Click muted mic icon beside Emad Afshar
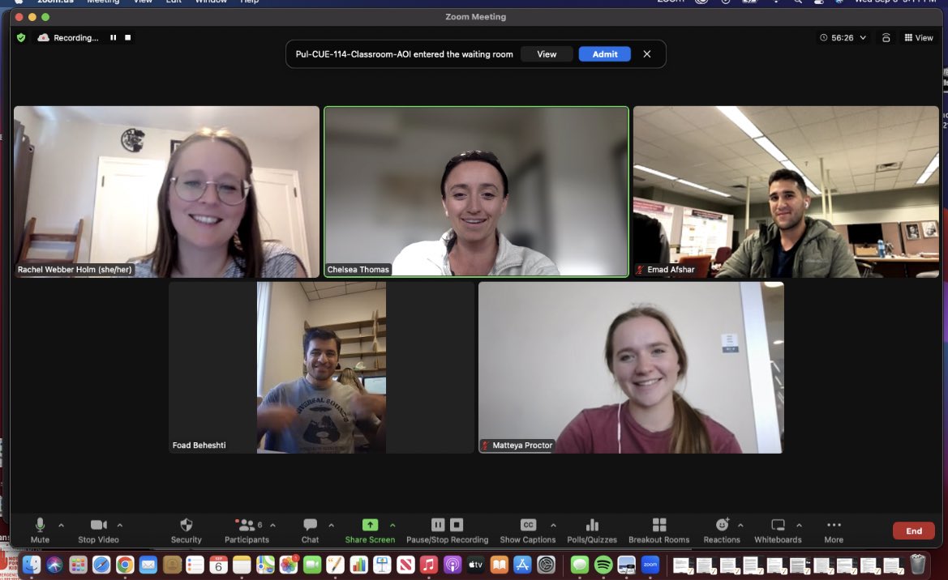Image resolution: width=948 pixels, height=580 pixels. pos(641,270)
